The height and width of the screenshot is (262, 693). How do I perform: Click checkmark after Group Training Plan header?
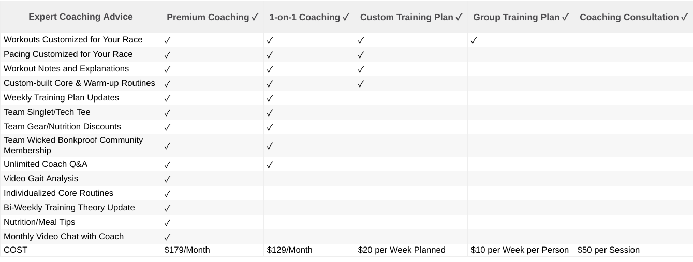[566, 17]
